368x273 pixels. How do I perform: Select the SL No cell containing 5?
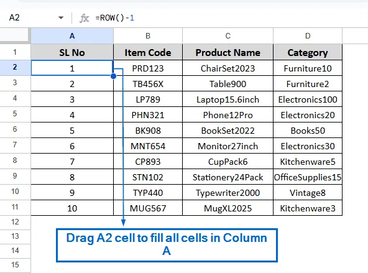point(72,130)
